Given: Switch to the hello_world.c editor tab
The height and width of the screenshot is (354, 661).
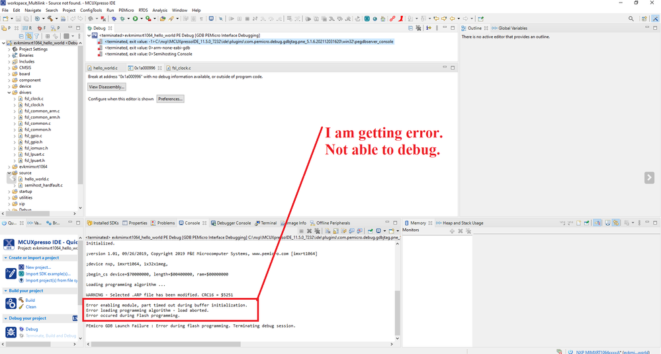Looking at the screenshot, I should (103, 68).
